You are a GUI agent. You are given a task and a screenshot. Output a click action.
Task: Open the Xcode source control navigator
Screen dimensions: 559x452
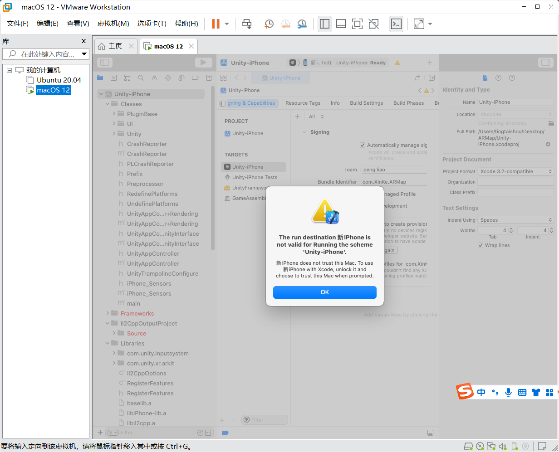(113, 78)
